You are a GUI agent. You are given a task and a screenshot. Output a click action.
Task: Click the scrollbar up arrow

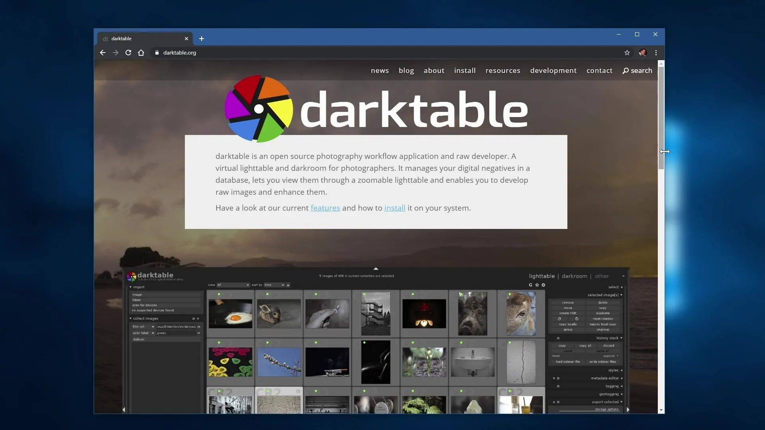[x=661, y=64]
